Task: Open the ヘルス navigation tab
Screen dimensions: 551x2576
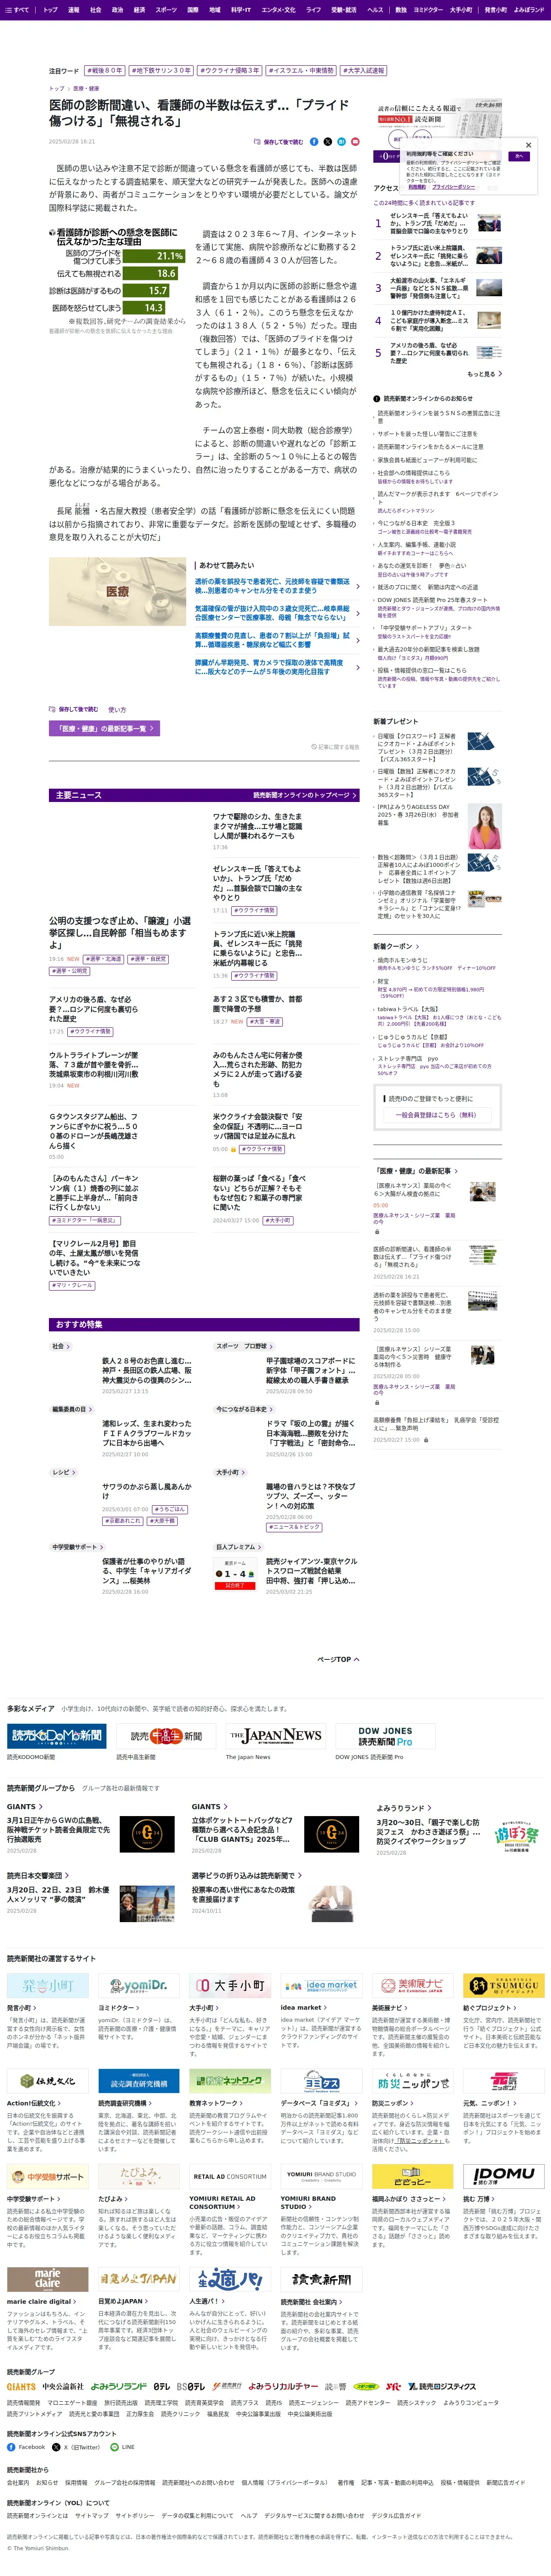Action: [x=375, y=9]
